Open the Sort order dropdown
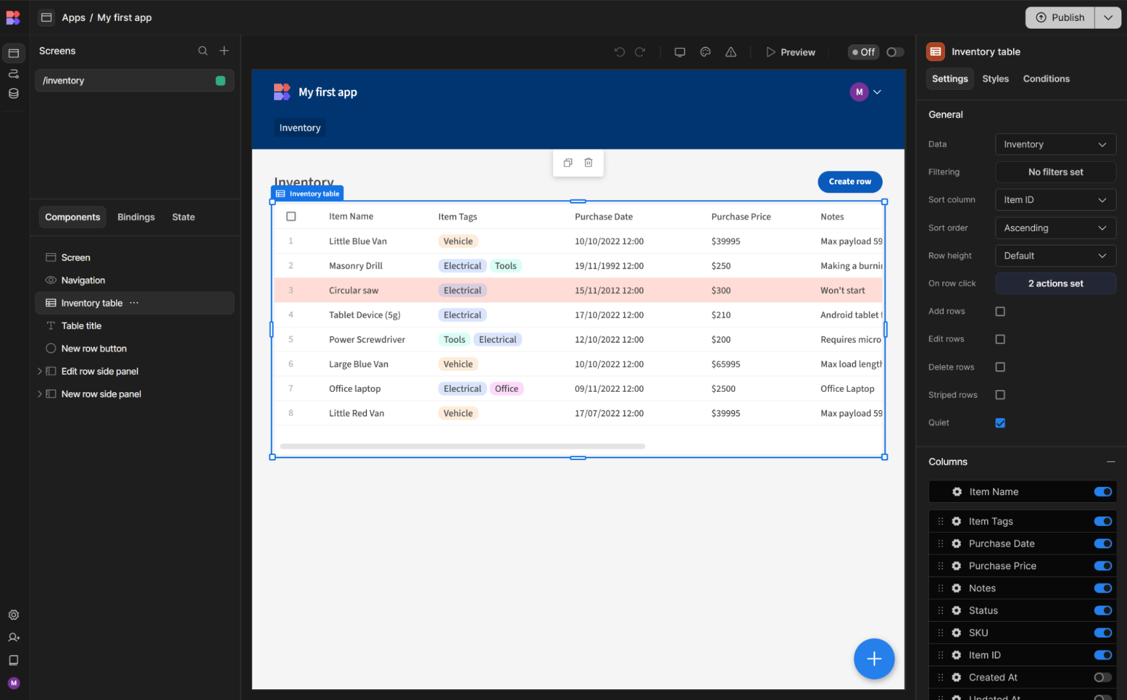This screenshot has height=700, width=1127. (1055, 228)
